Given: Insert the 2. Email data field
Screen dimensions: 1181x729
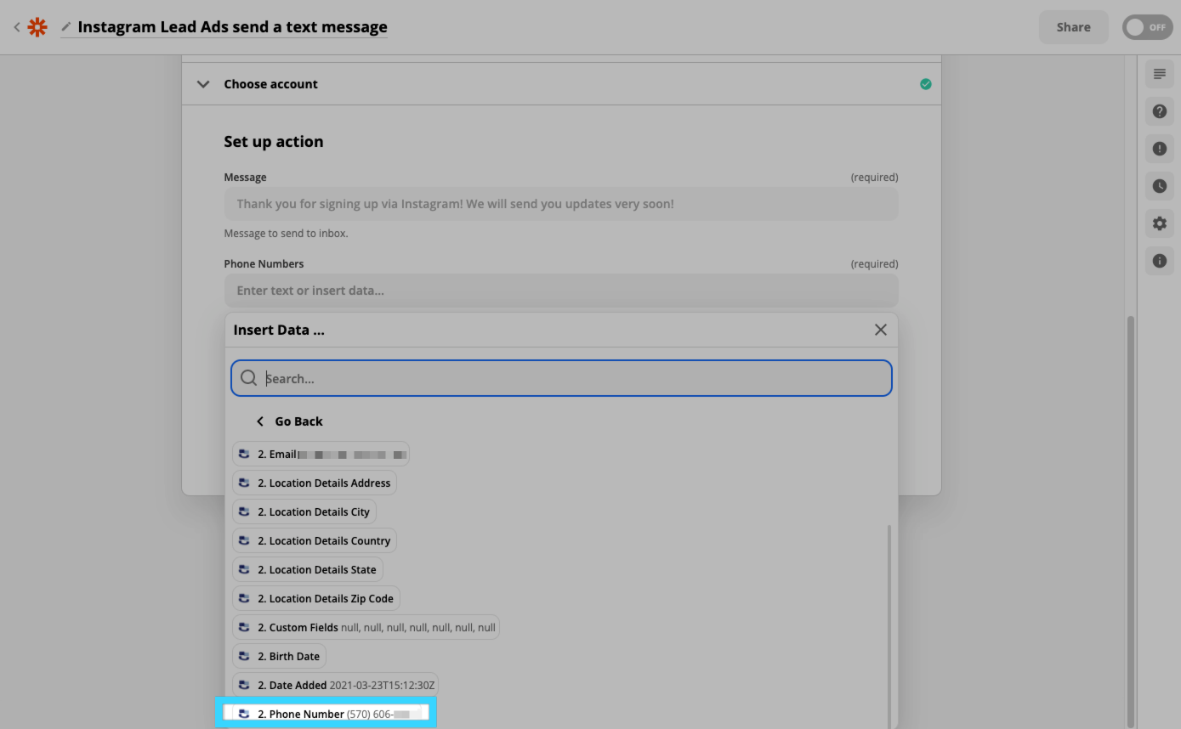Looking at the screenshot, I should [x=321, y=454].
